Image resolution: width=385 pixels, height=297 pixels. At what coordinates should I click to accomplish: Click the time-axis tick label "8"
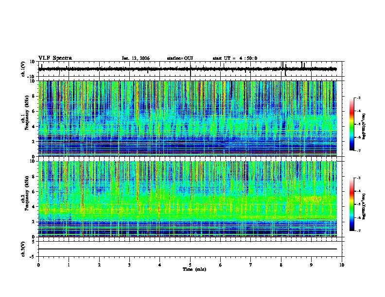tap(281, 265)
